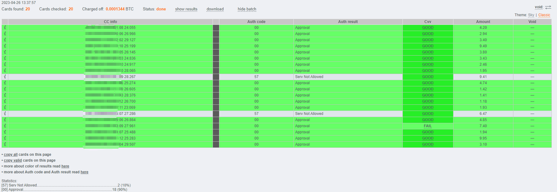Click the FAIL Cvv cell in the 7.40 row

coord(428,126)
